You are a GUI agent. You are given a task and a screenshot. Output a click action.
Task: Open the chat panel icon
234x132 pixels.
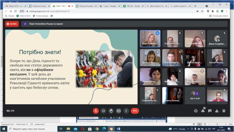pyautogui.click(x=210, y=111)
